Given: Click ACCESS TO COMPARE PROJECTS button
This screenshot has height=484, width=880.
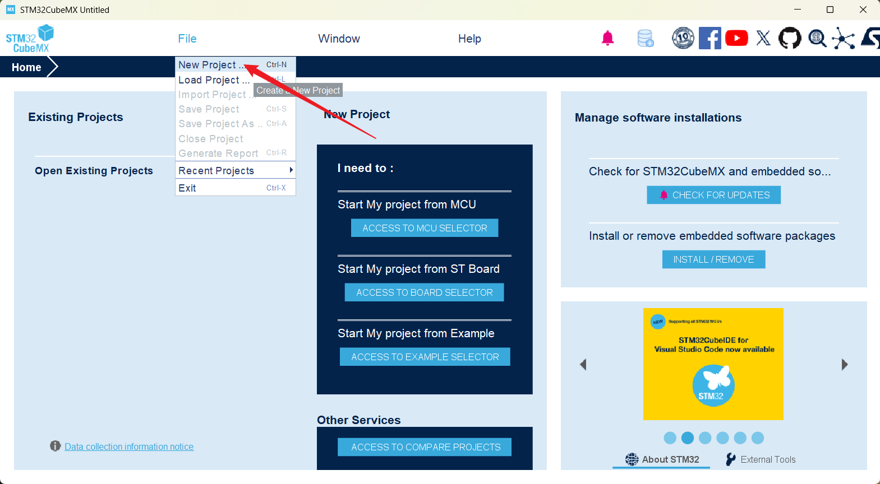Looking at the screenshot, I should pos(425,447).
